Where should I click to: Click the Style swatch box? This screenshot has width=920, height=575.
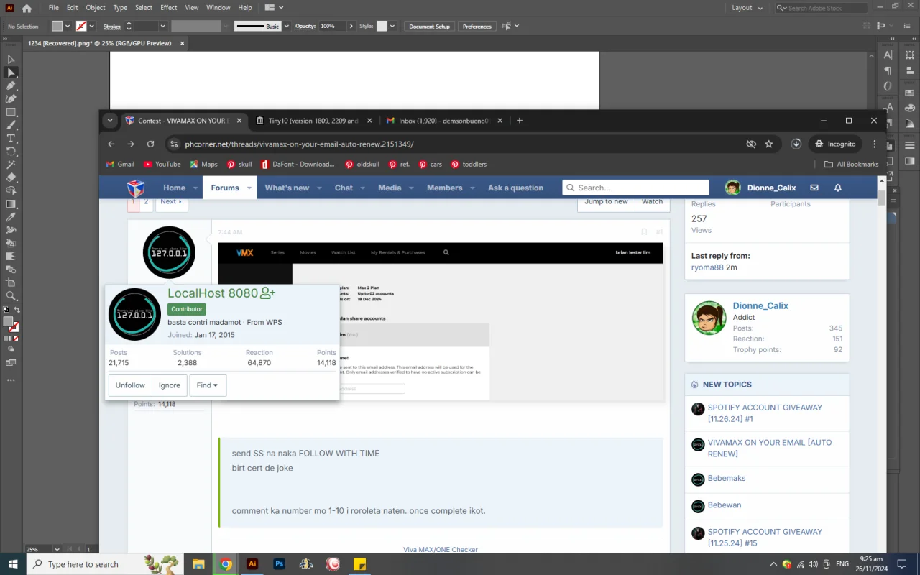pyautogui.click(x=382, y=27)
